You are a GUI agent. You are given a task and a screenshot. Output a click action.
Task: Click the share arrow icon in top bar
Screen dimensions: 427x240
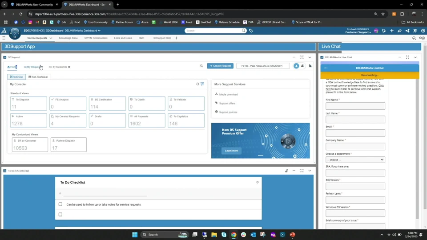[399, 31]
